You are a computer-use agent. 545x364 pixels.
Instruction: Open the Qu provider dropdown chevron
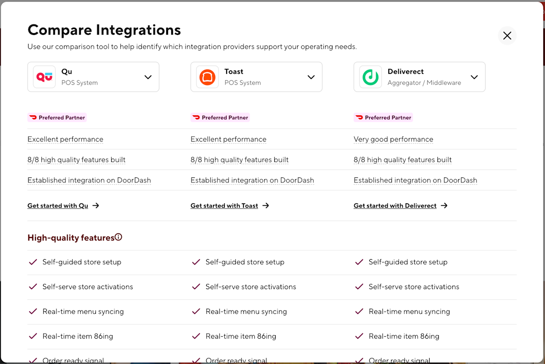[x=148, y=77]
